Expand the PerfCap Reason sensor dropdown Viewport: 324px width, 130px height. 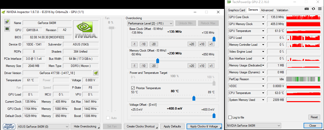coord(263,79)
